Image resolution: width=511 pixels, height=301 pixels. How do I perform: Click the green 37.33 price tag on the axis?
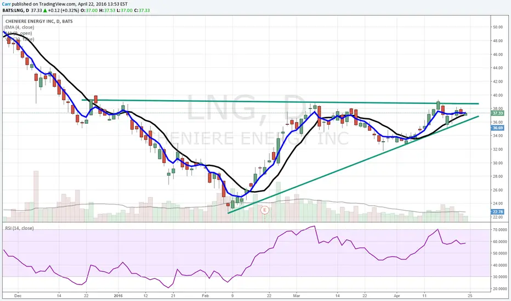pos(497,113)
